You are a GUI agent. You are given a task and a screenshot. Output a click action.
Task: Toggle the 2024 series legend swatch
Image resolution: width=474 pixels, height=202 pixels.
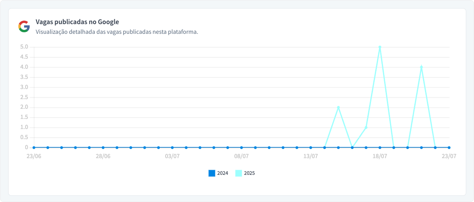pos(212,173)
